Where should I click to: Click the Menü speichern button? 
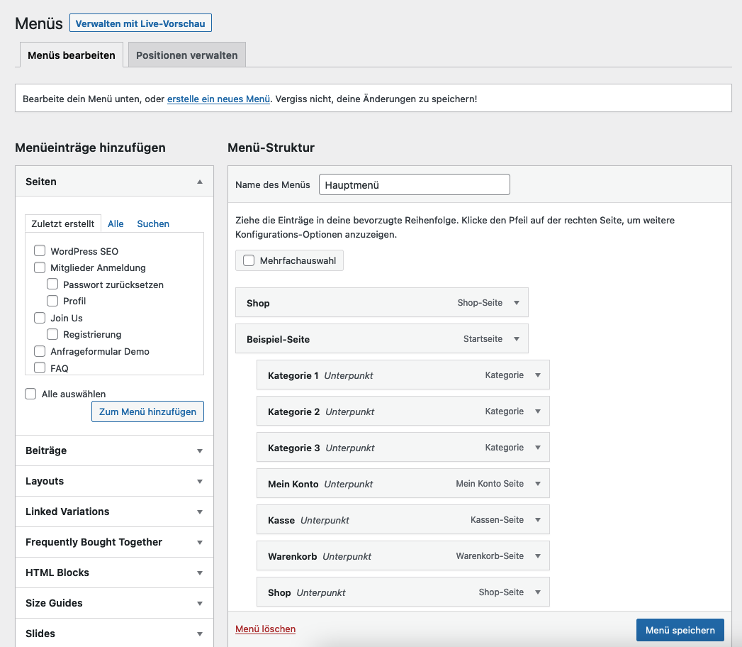coord(680,630)
